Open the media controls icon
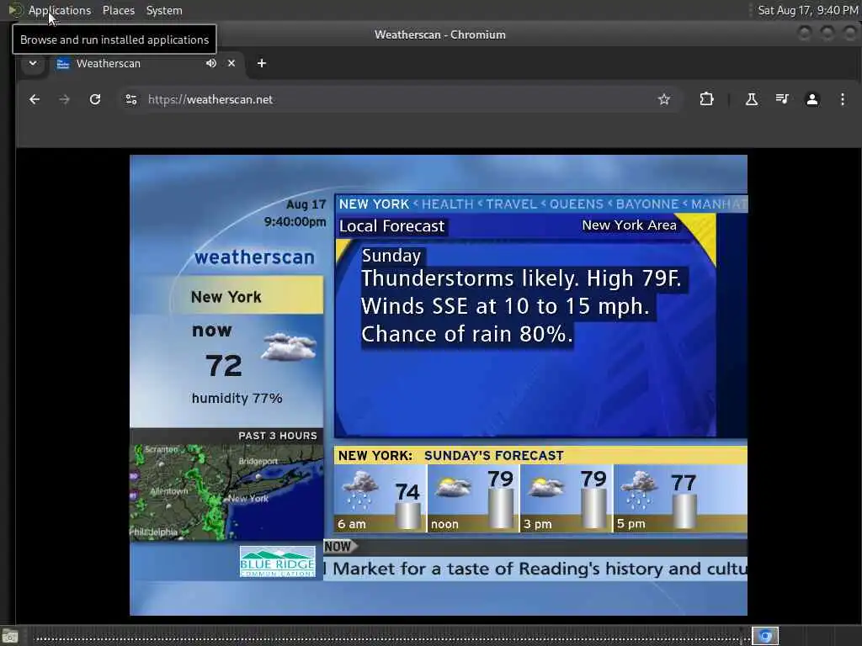 [782, 99]
